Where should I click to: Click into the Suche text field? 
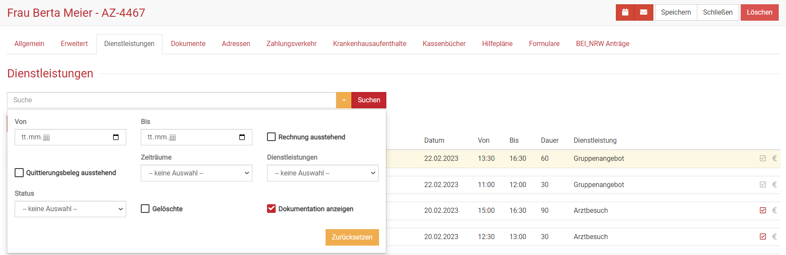(x=171, y=100)
